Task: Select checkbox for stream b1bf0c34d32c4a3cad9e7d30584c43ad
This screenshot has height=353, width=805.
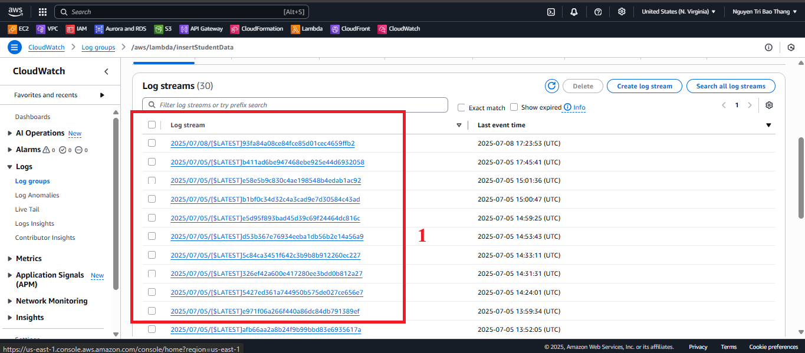Action: click(152, 199)
